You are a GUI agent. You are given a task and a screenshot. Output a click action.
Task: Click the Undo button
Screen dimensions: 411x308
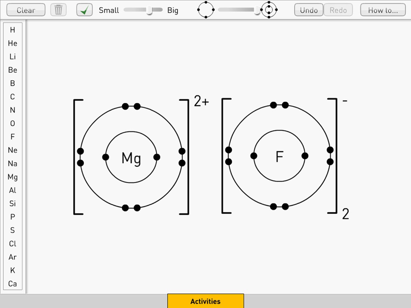pos(309,10)
